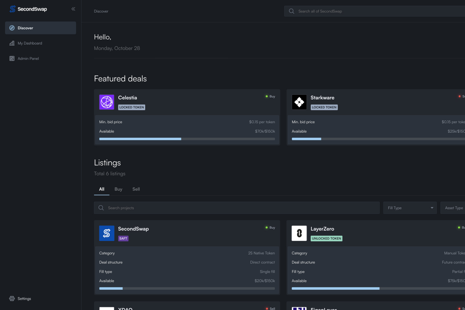
Task: Open the Fill Type dropdown
Action: [x=410, y=208]
